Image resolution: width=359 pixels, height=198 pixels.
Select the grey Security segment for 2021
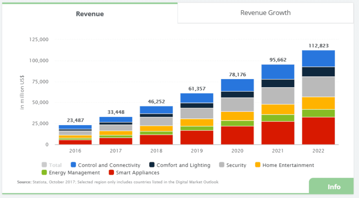tap(278, 96)
